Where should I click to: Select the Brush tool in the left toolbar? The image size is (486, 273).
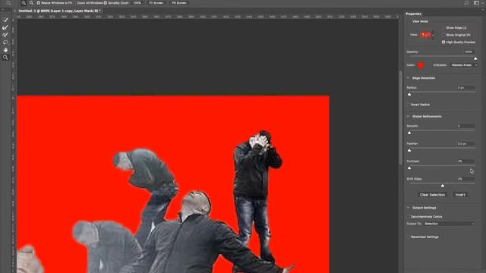[5, 35]
